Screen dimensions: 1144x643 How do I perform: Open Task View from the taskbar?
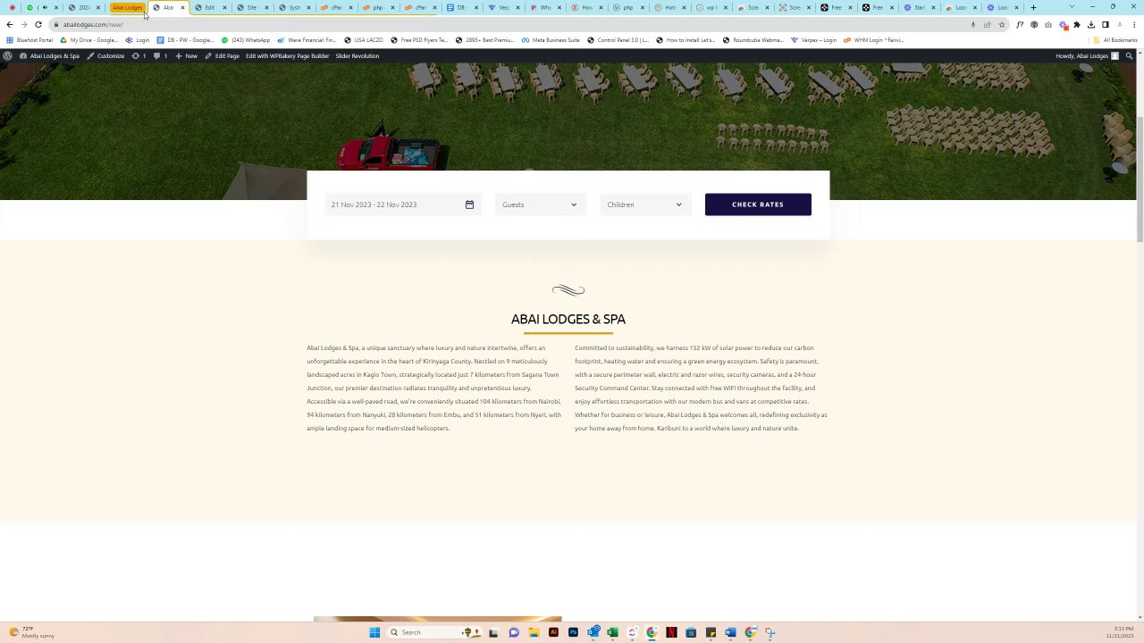click(492, 632)
